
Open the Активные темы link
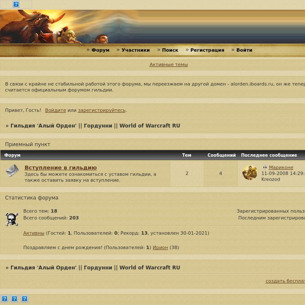(169, 64)
